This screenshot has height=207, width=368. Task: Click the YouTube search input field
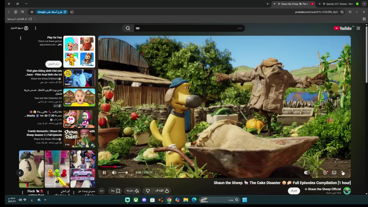(189, 28)
